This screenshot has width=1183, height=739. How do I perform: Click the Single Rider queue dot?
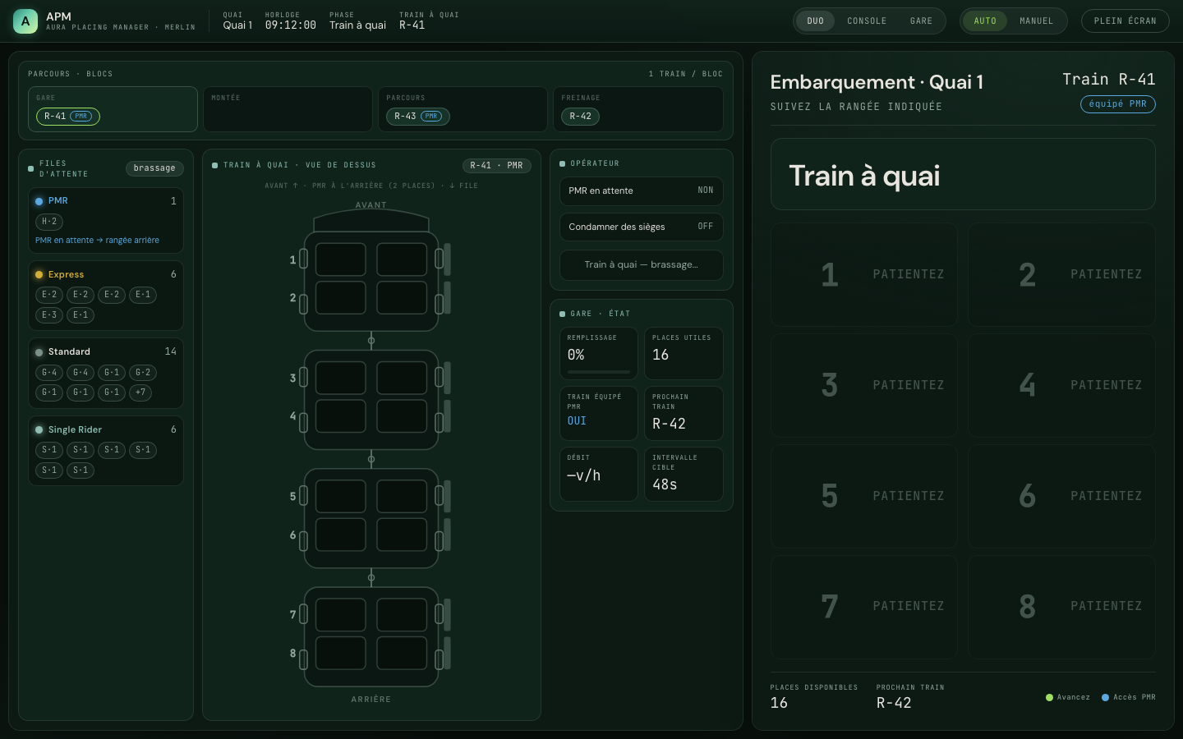[x=39, y=429]
